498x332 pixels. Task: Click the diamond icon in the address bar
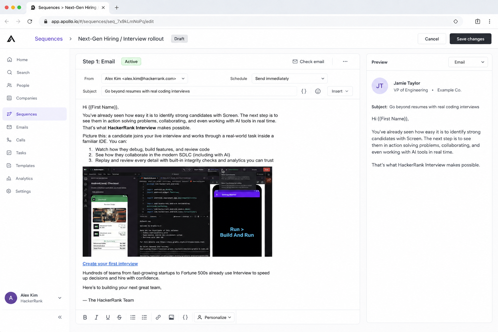coord(456,21)
